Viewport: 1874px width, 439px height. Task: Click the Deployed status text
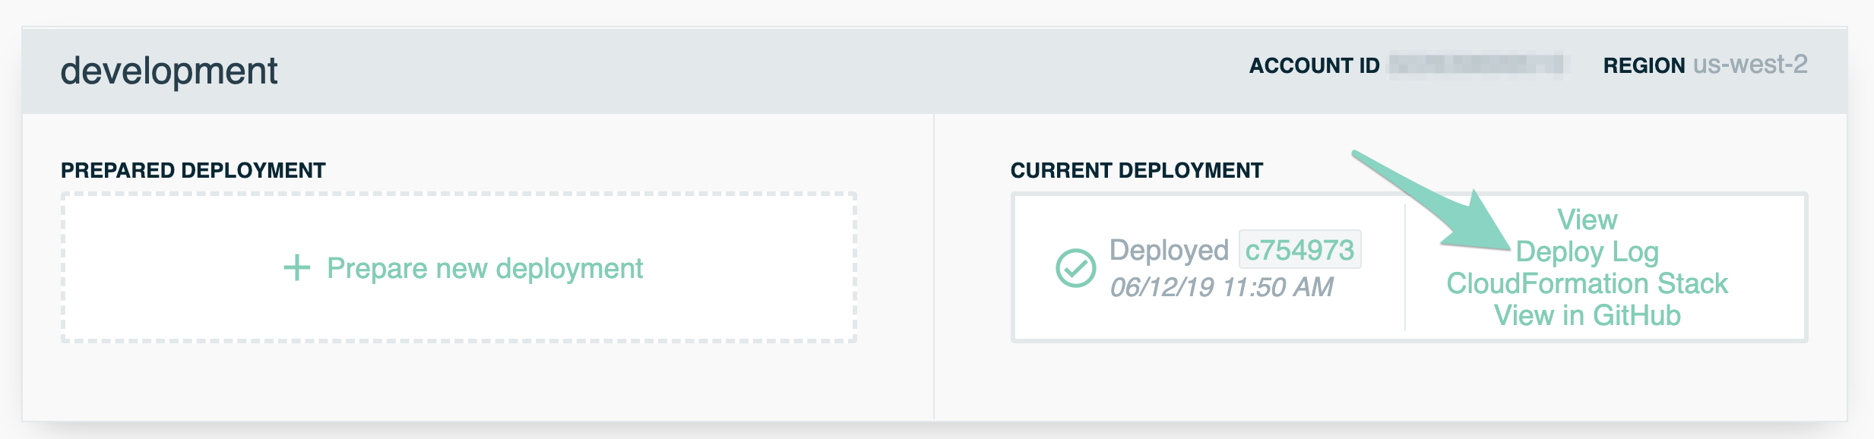[x=1169, y=251]
